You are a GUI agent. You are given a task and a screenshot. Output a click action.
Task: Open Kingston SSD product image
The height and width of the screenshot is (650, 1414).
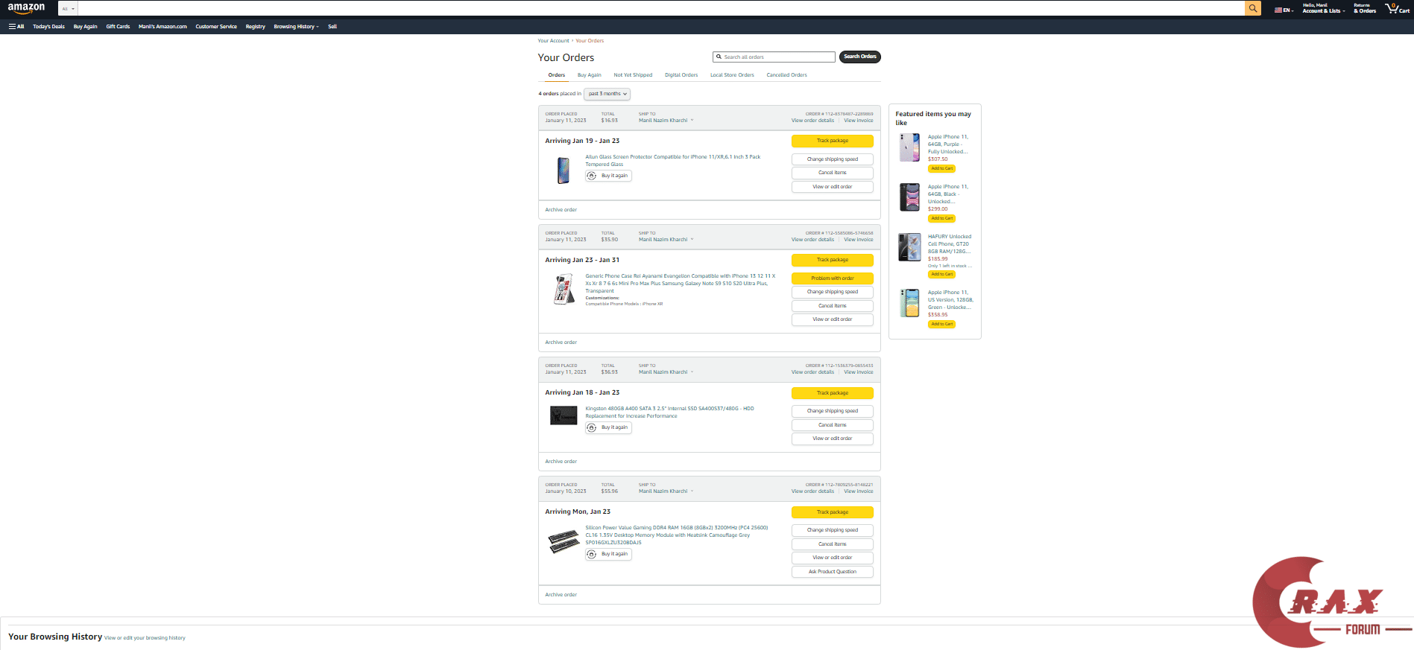[x=564, y=415]
